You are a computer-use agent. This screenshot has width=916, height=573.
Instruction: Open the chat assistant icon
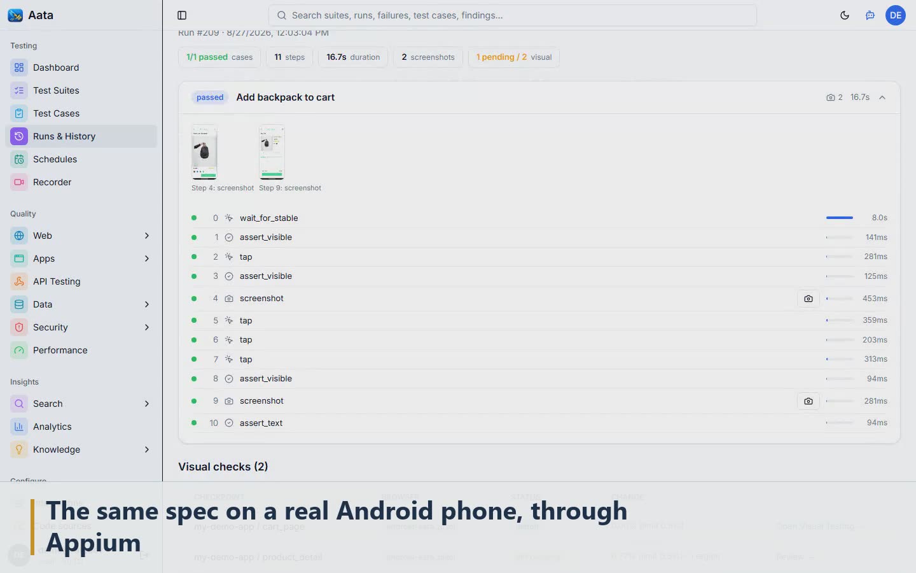click(x=870, y=15)
